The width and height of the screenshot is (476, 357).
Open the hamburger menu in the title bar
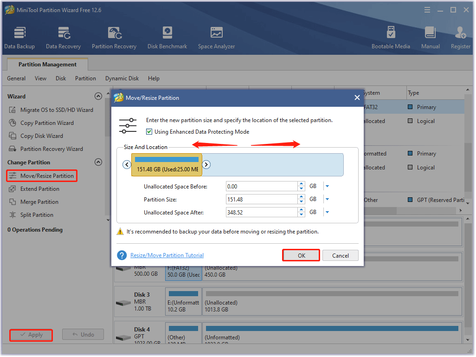(427, 10)
